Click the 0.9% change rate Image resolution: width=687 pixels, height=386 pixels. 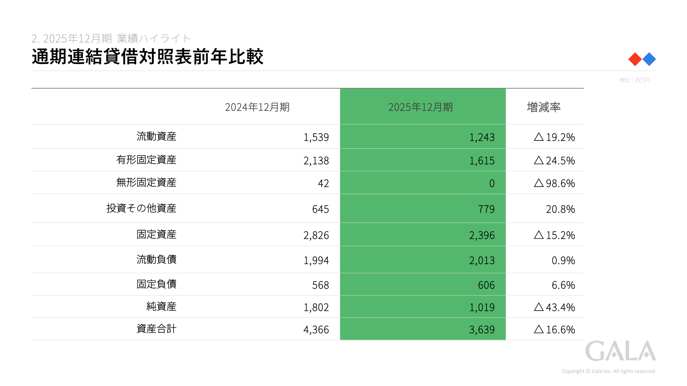click(x=563, y=261)
